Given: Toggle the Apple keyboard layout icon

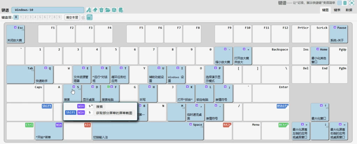Looking at the screenshot, I should pyautogui.click(x=83, y=17).
